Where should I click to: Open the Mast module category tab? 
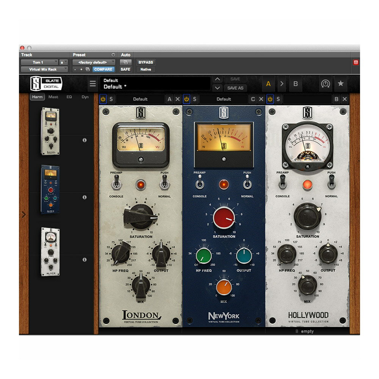53,97
